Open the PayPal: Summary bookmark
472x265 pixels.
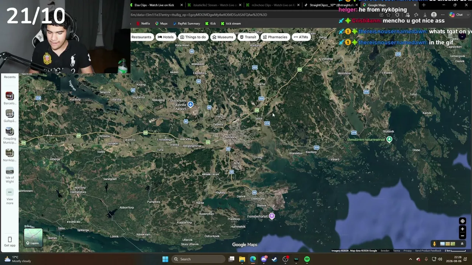coord(186,24)
